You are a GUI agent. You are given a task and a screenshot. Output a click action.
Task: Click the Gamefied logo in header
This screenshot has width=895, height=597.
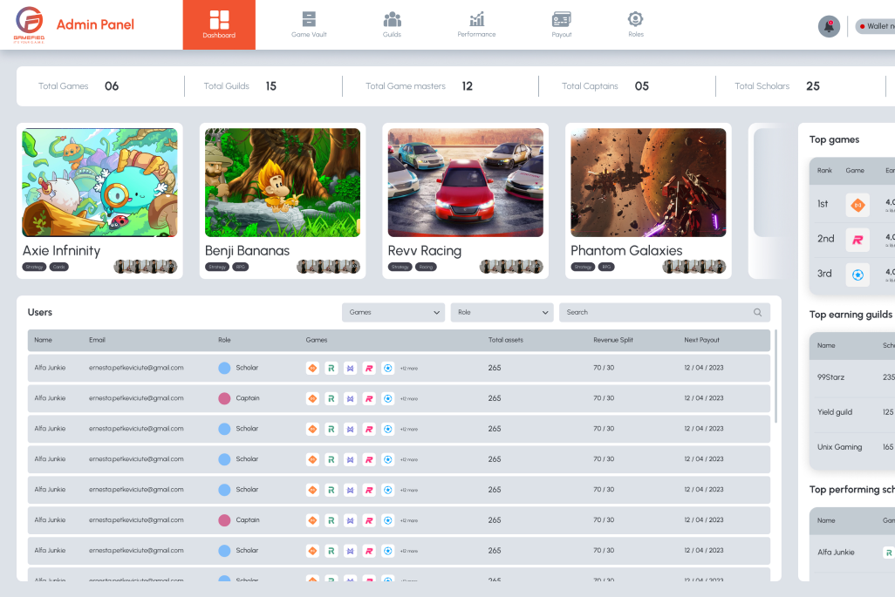pos(28,24)
